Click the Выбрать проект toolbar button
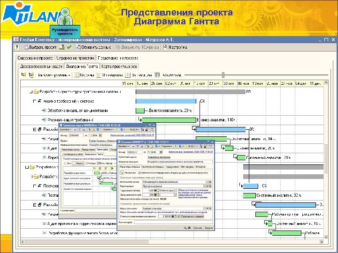The height and width of the screenshot is (253, 338). pos(40,47)
